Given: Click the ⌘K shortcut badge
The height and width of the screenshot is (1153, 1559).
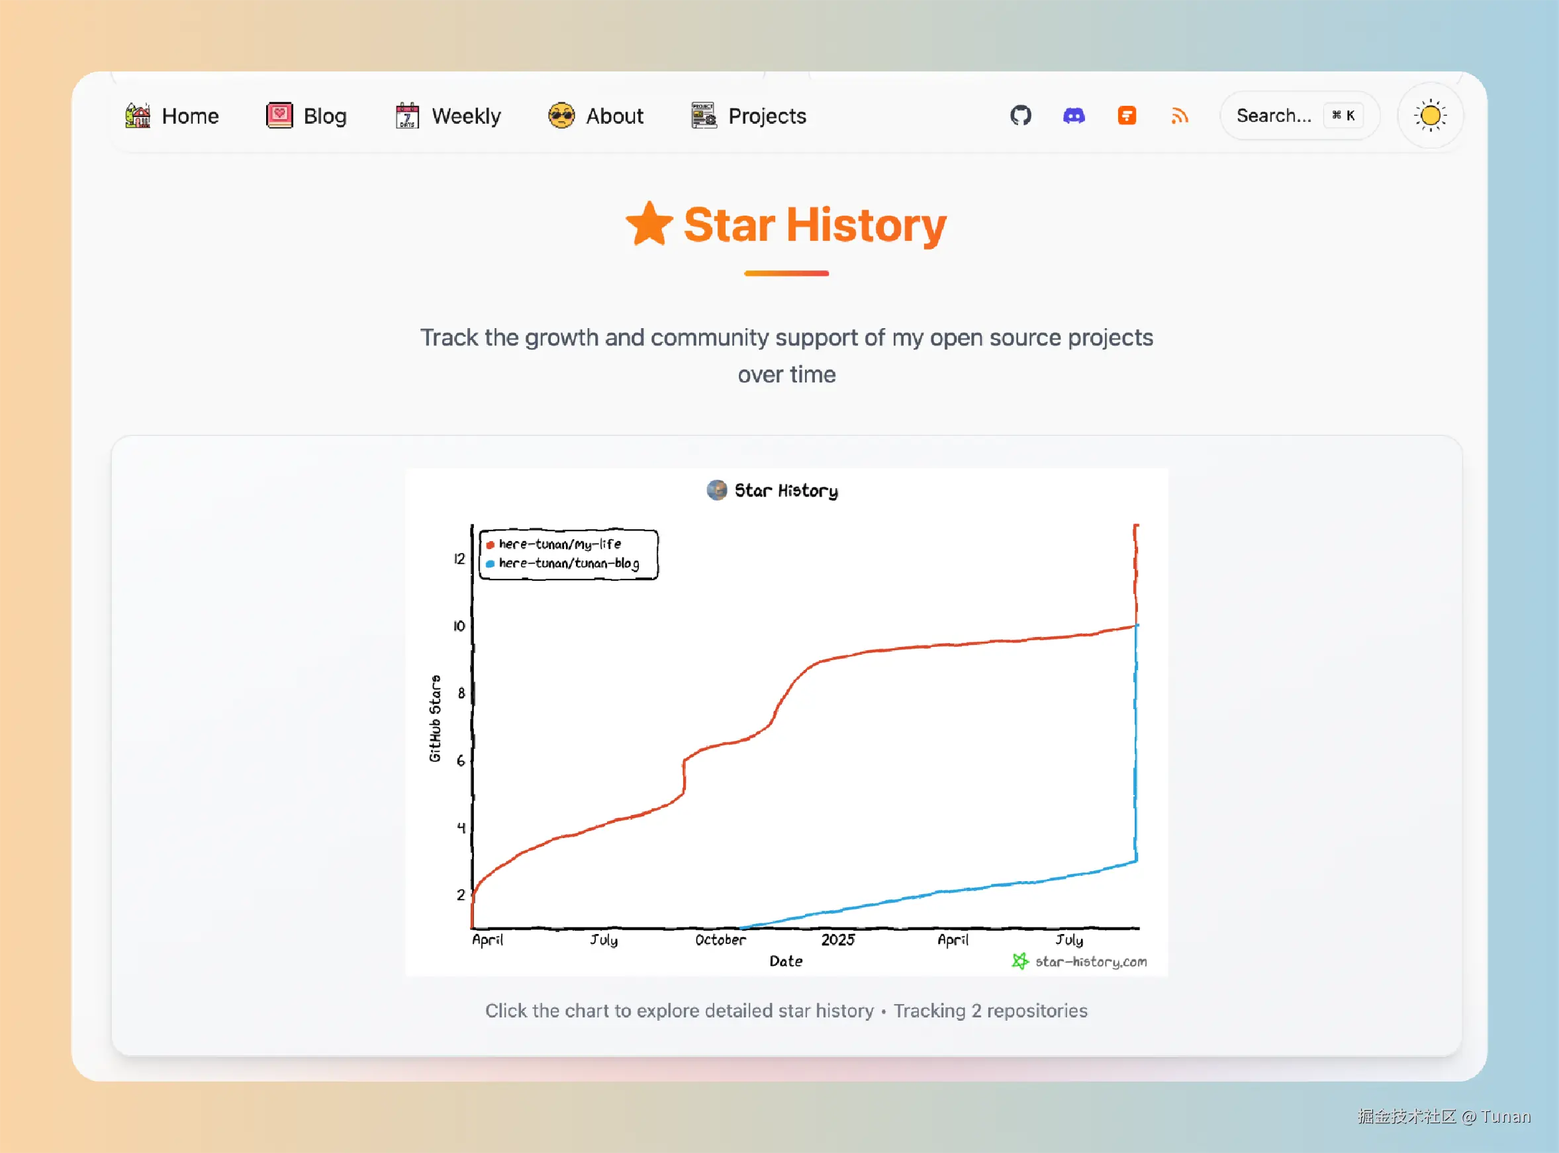Looking at the screenshot, I should click(1343, 115).
